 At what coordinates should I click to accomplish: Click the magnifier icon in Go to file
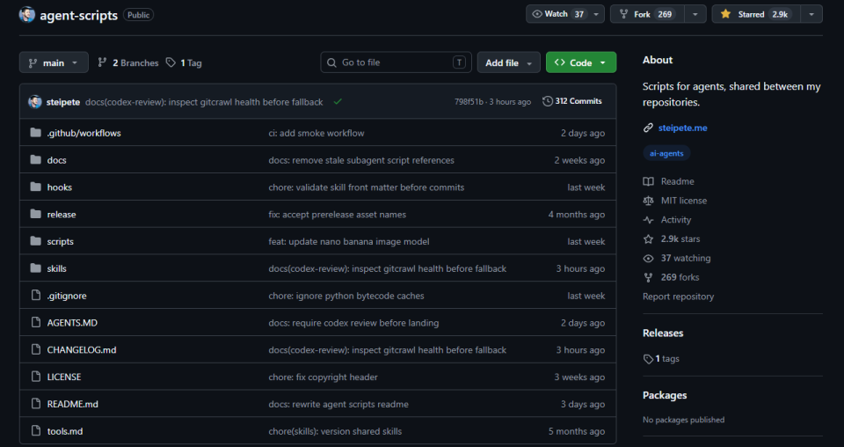coord(332,62)
